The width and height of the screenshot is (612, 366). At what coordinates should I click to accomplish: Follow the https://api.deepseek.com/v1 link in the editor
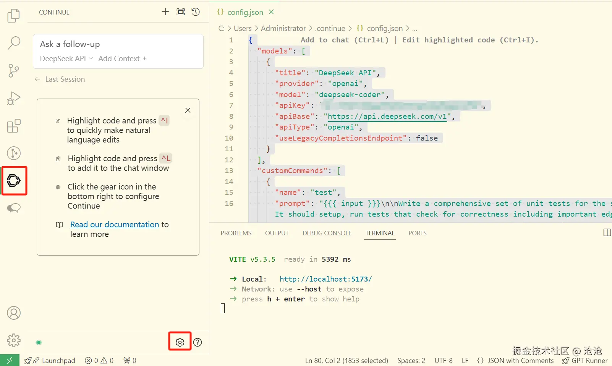click(x=387, y=117)
